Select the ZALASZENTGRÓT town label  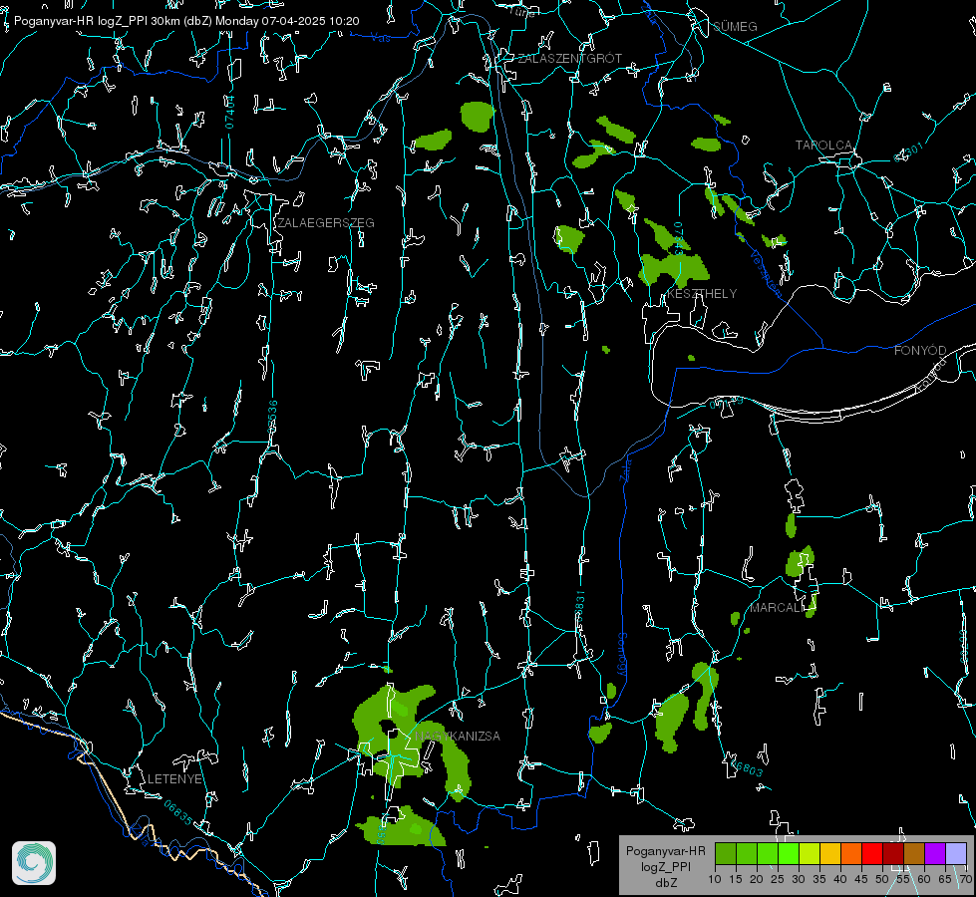(x=569, y=59)
